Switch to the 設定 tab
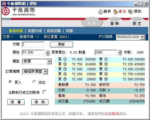 [x=137, y=23]
